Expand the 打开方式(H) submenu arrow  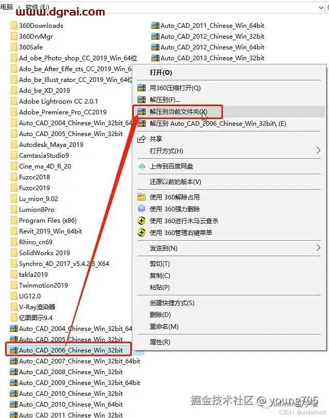coord(318,151)
